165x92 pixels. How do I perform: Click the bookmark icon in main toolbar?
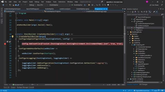(108, 5)
